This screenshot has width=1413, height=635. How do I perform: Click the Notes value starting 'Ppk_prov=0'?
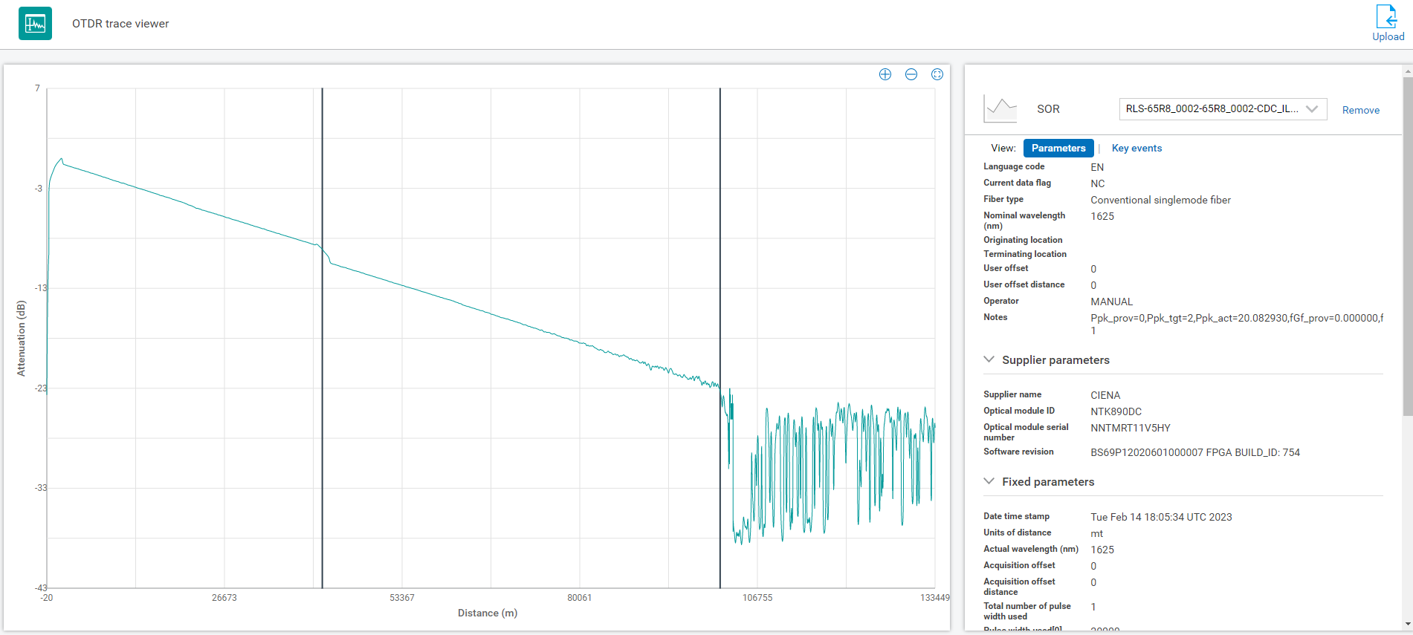coord(1237,324)
